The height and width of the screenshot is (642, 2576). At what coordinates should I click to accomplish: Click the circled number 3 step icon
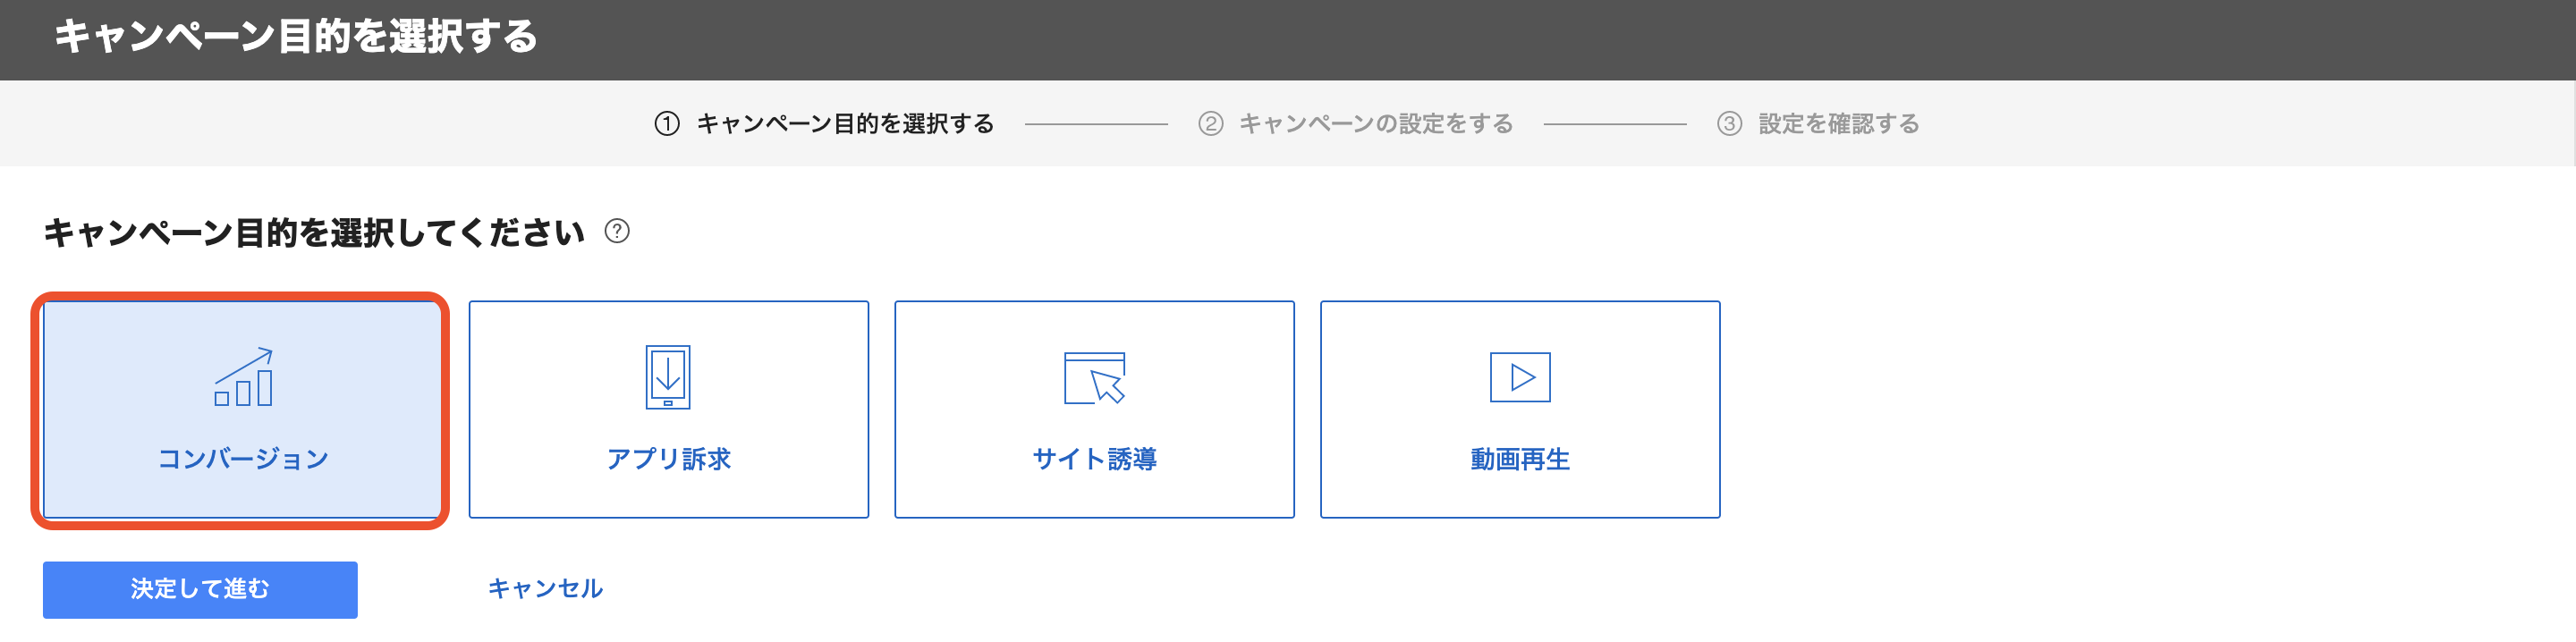click(1729, 123)
